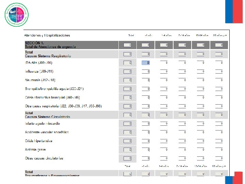Image resolution: width=245 pixels, height=184 pixels.
Task: Click the '65 años y +' column header at top
Action: pos(219,35)
